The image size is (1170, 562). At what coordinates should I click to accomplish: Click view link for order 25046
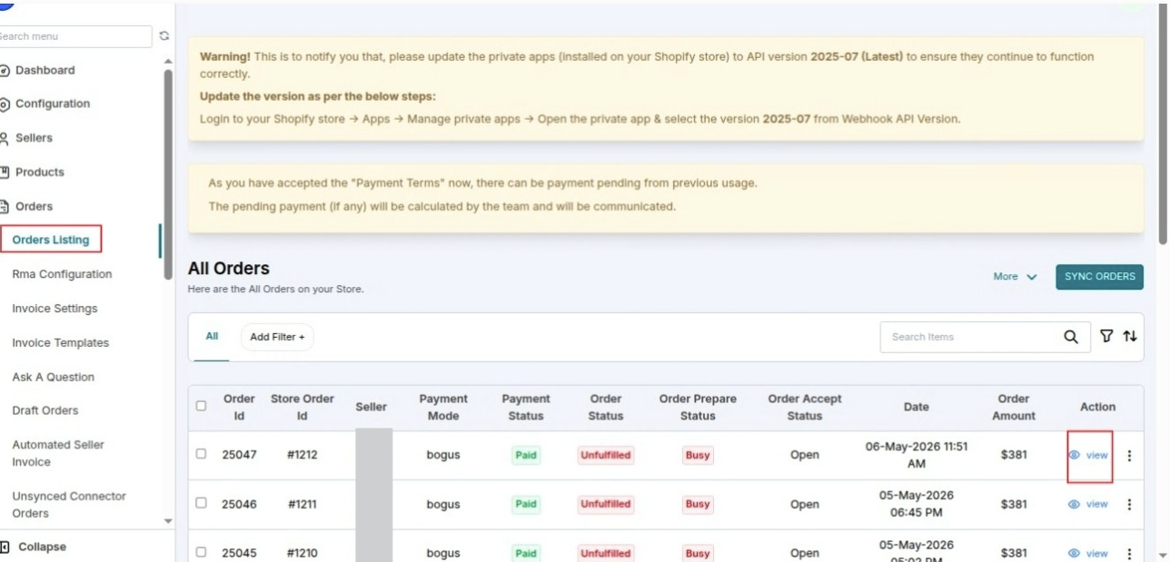point(1097,505)
